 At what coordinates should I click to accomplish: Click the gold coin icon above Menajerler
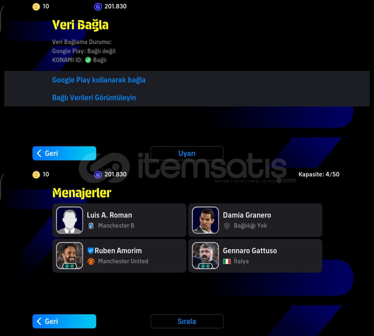pyautogui.click(x=36, y=175)
